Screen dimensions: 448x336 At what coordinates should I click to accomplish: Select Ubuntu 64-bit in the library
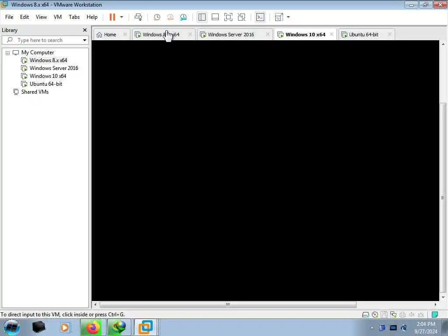[45, 84]
